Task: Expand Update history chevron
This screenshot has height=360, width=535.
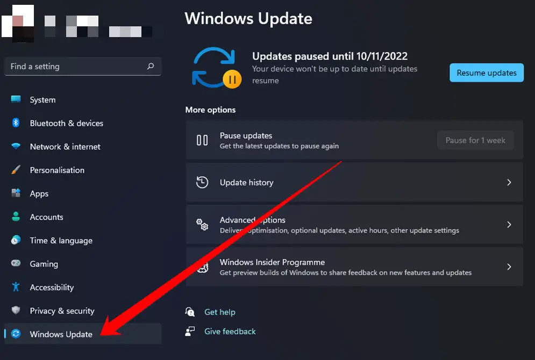Action: pyautogui.click(x=509, y=182)
